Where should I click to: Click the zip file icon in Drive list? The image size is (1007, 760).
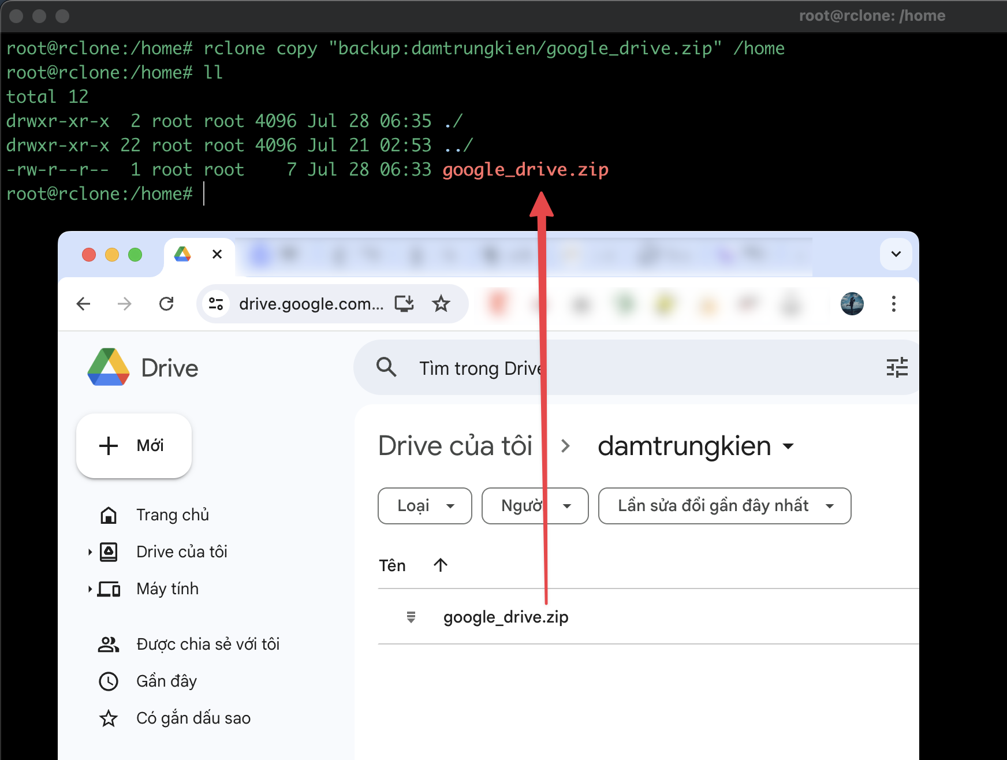(x=411, y=617)
